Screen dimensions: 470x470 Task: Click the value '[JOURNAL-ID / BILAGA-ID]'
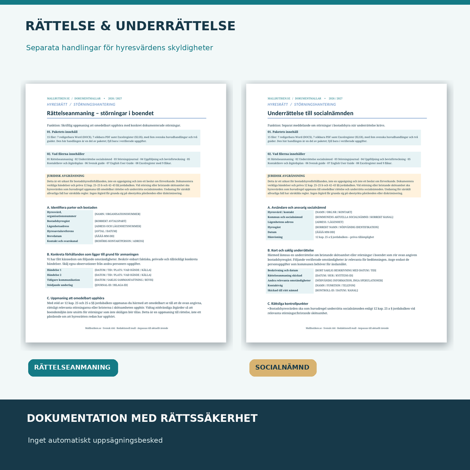(111, 285)
